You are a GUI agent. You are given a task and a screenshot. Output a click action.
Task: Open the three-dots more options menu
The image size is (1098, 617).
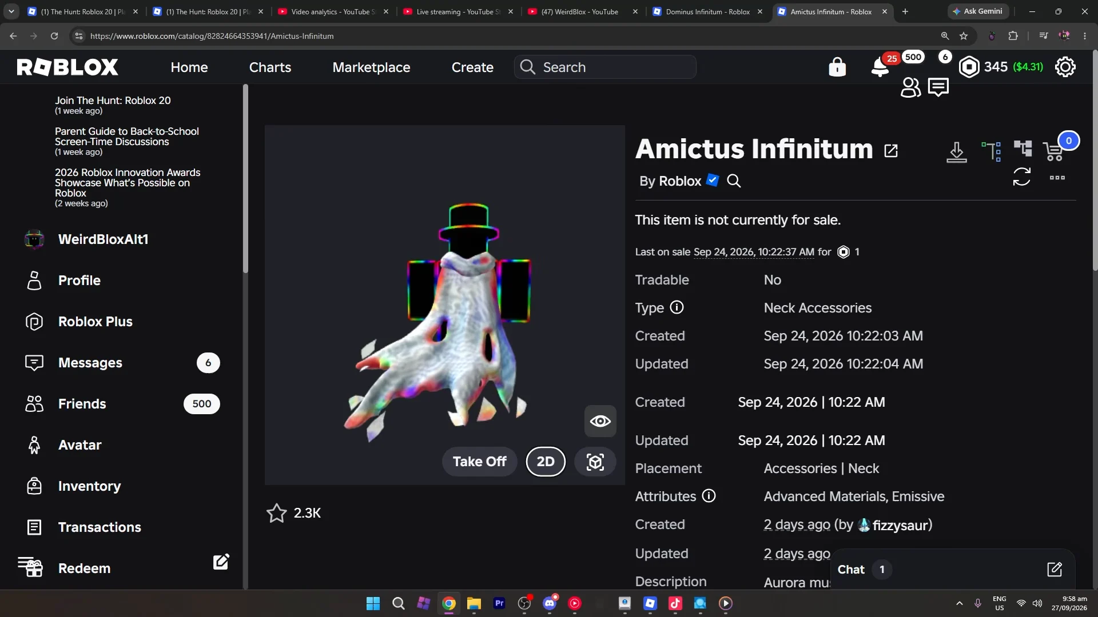pyautogui.click(x=1057, y=178)
